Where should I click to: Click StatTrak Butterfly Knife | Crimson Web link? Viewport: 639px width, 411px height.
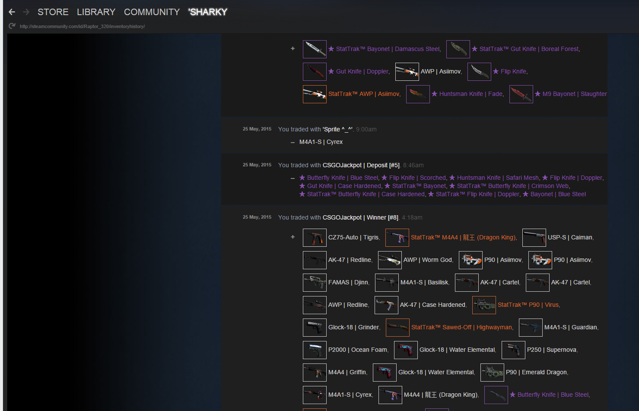pyautogui.click(x=509, y=186)
